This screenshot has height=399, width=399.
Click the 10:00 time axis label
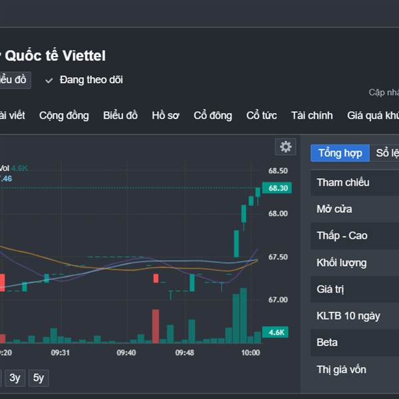point(251,352)
